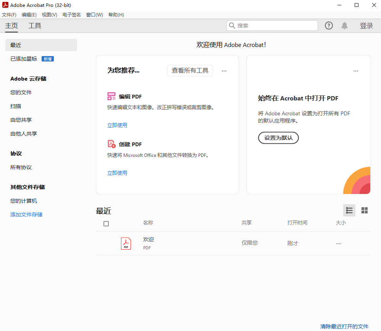Click the search magnifier icon
381x331 pixels.
[x=232, y=25]
